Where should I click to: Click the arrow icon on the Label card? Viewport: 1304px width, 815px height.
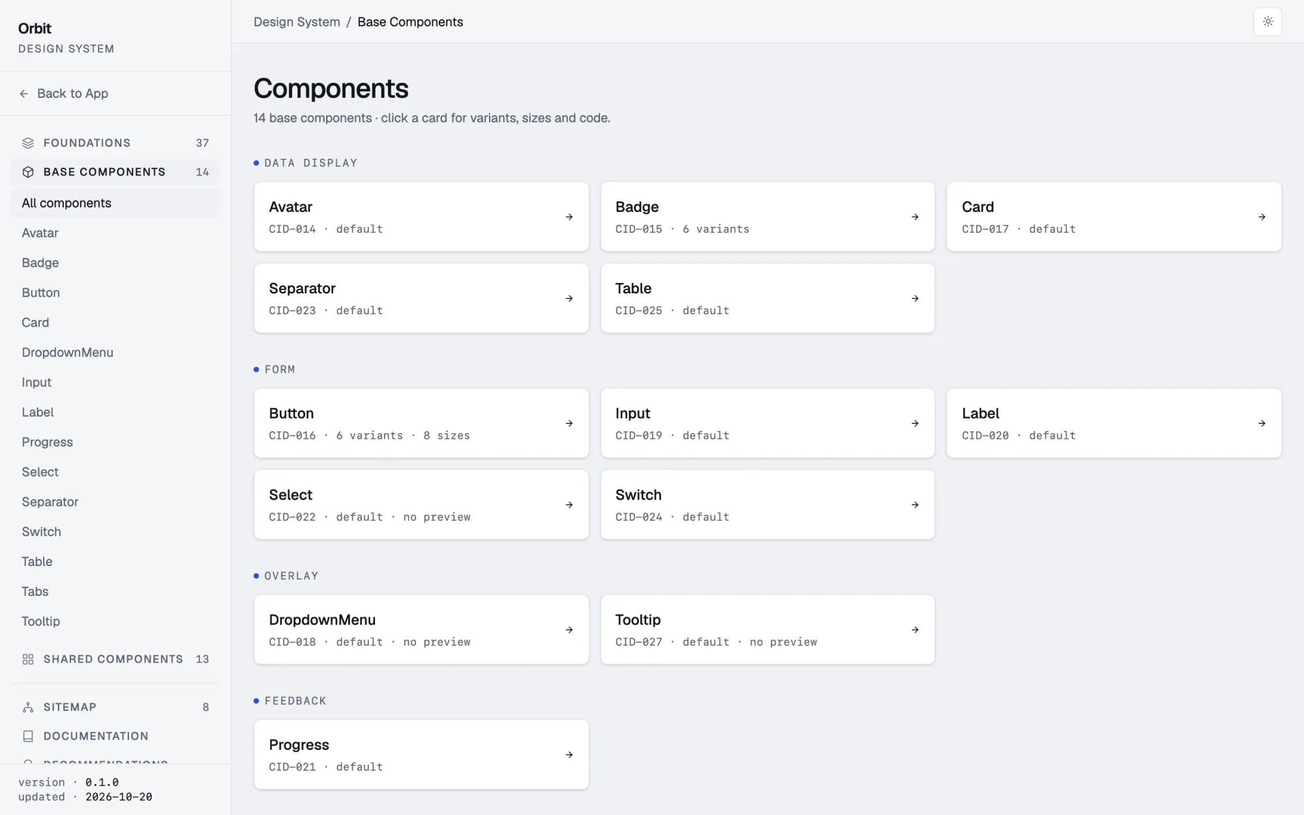point(1262,424)
